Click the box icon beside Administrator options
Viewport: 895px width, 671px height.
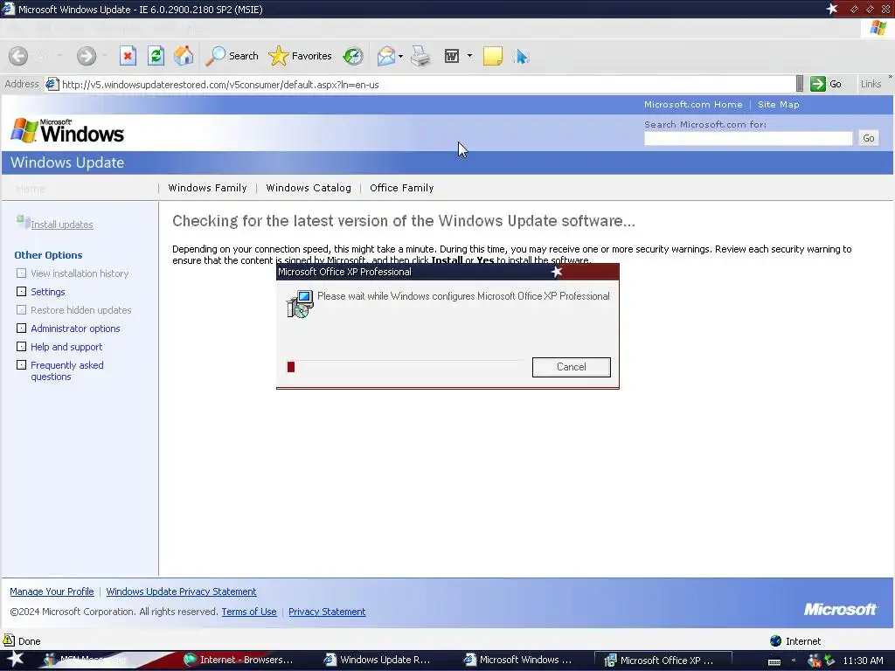click(x=21, y=329)
